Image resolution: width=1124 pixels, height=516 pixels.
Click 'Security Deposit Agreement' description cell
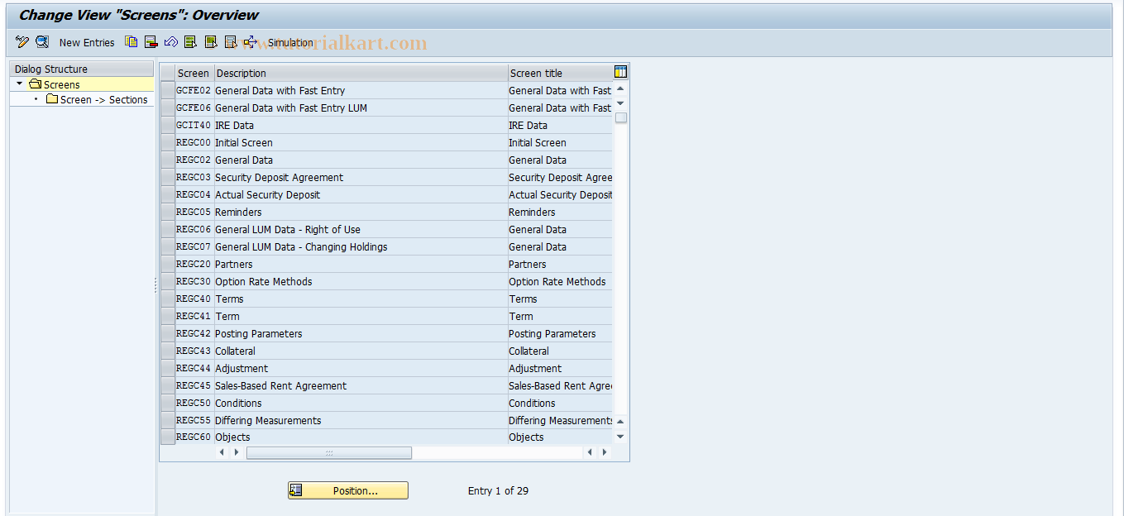(361, 178)
